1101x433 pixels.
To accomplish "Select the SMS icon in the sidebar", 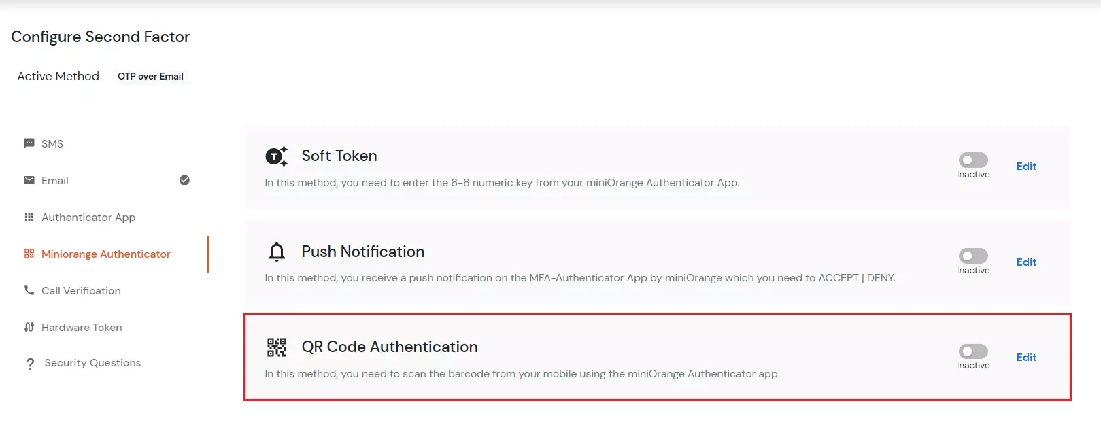I will point(29,143).
